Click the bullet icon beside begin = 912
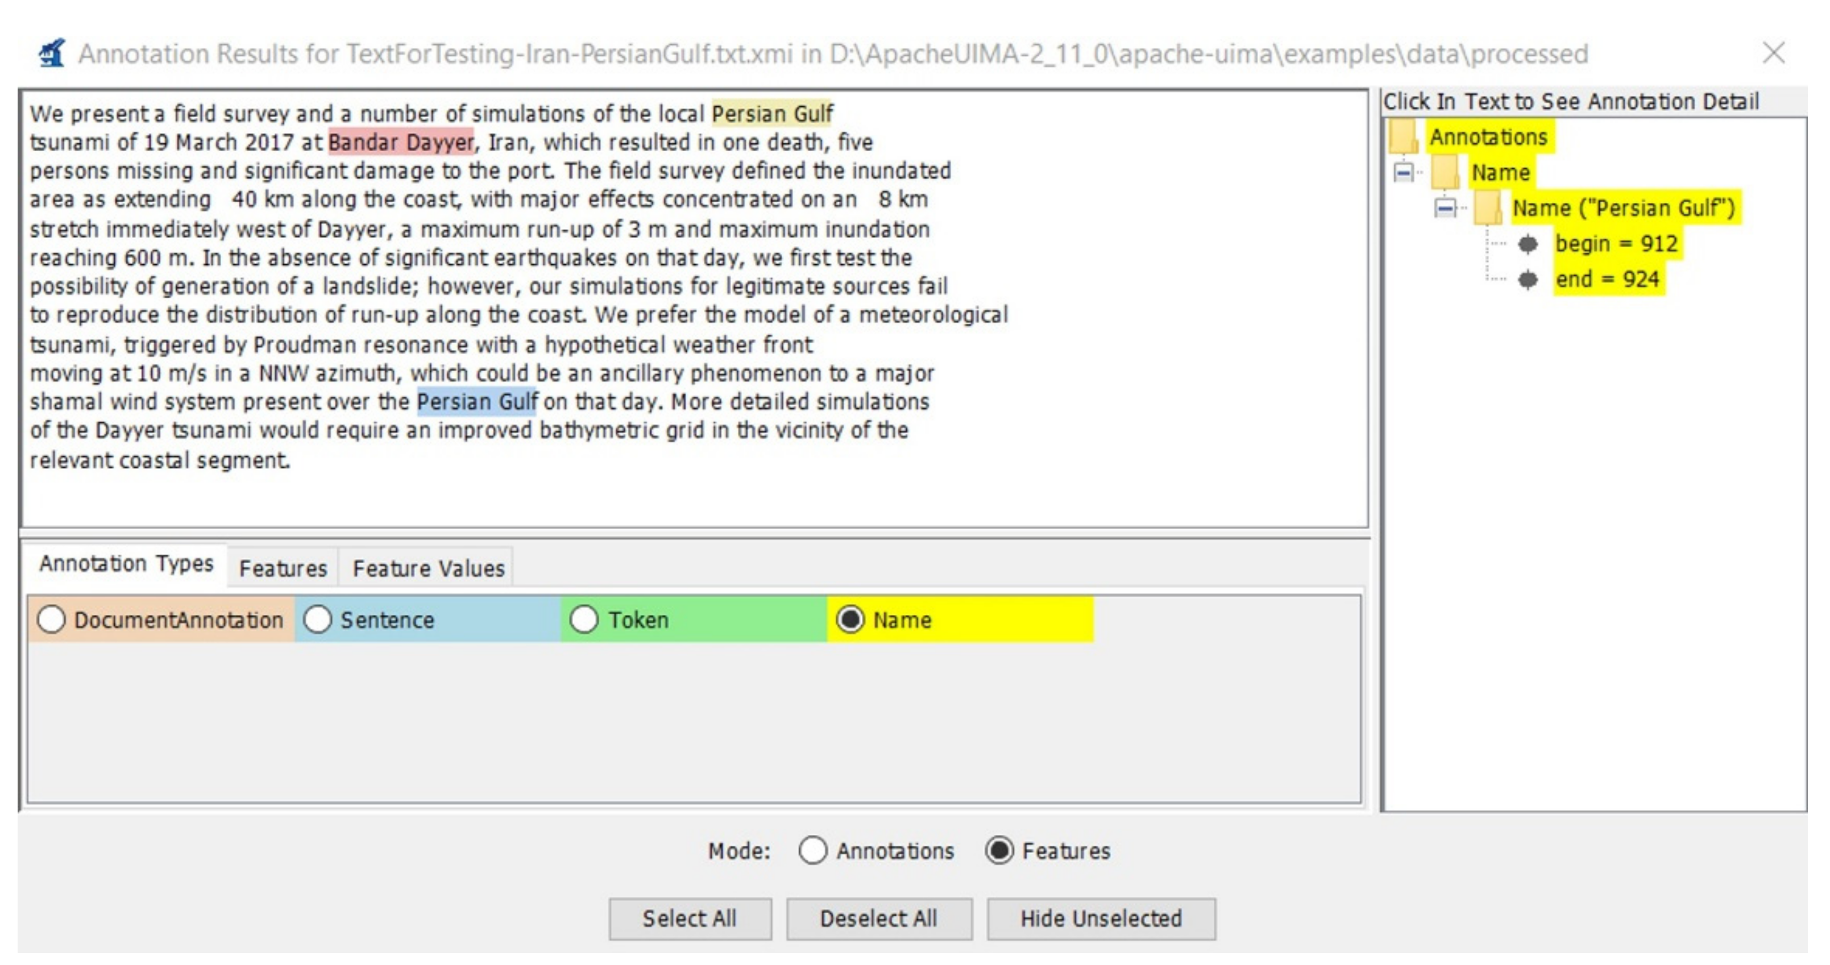This screenshot has height=965, width=1830. [x=1528, y=244]
